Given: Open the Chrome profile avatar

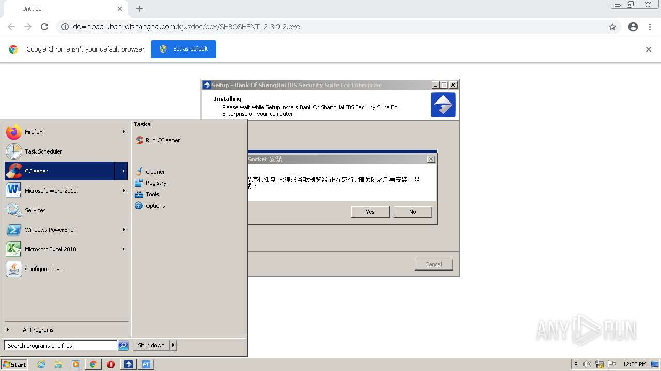Looking at the screenshot, I should click(633, 27).
